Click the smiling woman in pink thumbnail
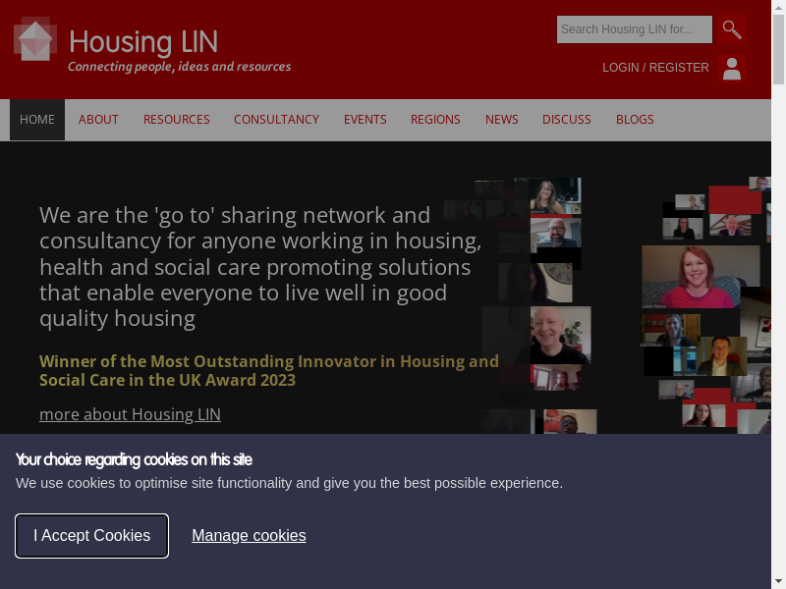Image resolution: width=786 pixels, height=589 pixels. [701, 277]
